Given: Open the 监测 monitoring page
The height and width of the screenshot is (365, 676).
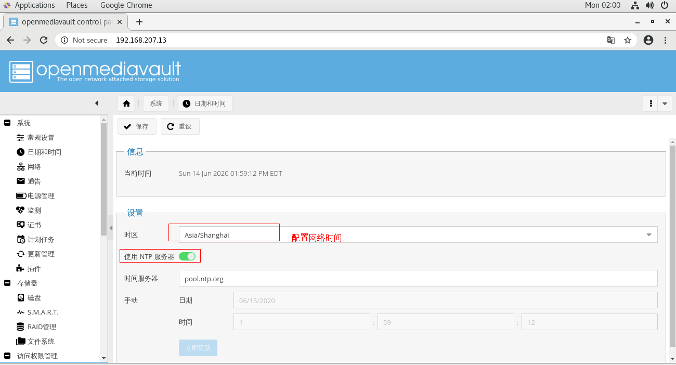Looking at the screenshot, I should [x=34, y=211].
